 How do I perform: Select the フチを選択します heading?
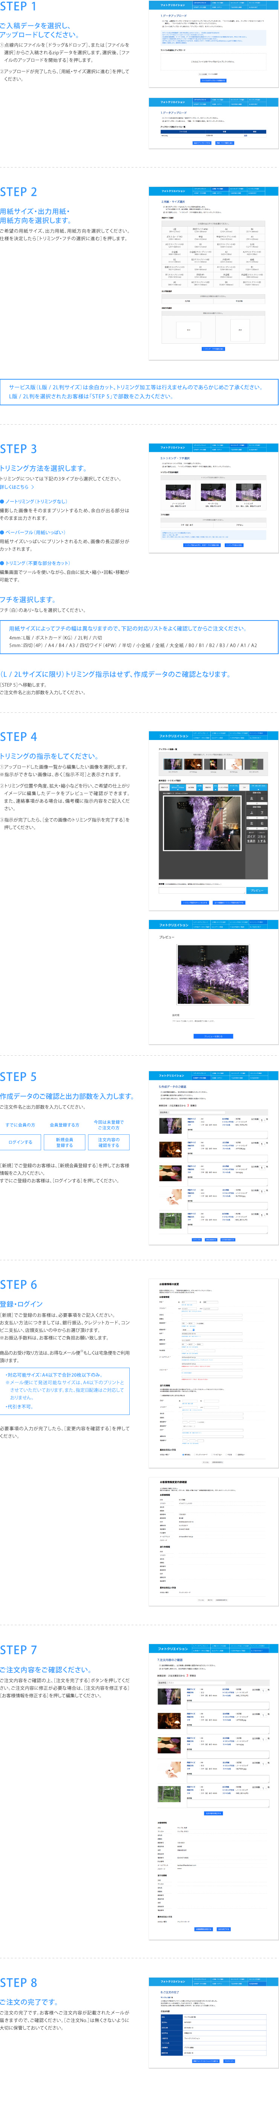[28, 599]
